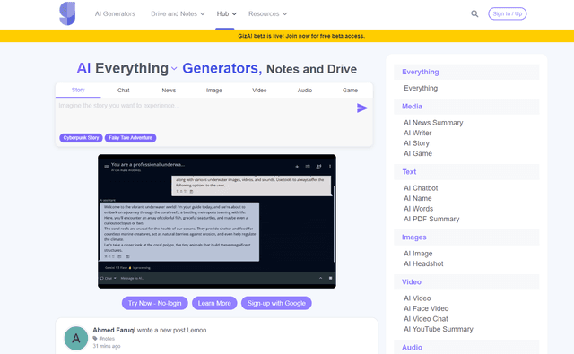Open the hamburger menu in demo chat preview

coord(106,167)
